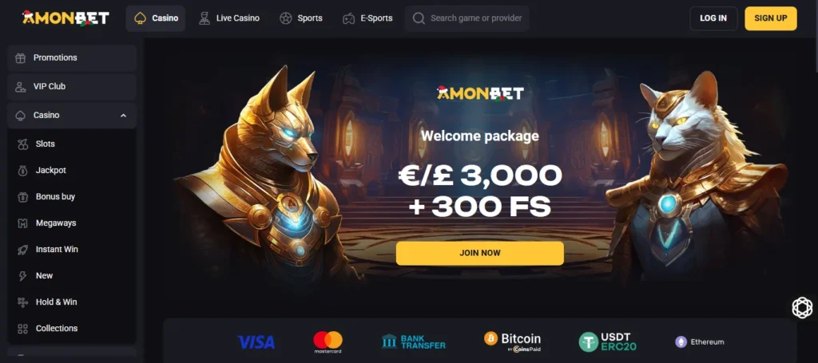Open the Promotions gift icon
Image resolution: width=818 pixels, height=363 pixels.
20,57
